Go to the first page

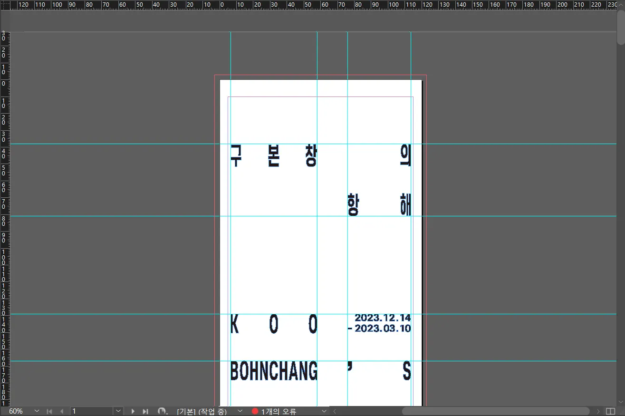(x=49, y=411)
